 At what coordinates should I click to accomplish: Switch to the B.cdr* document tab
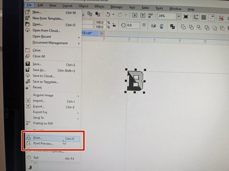tap(90, 33)
